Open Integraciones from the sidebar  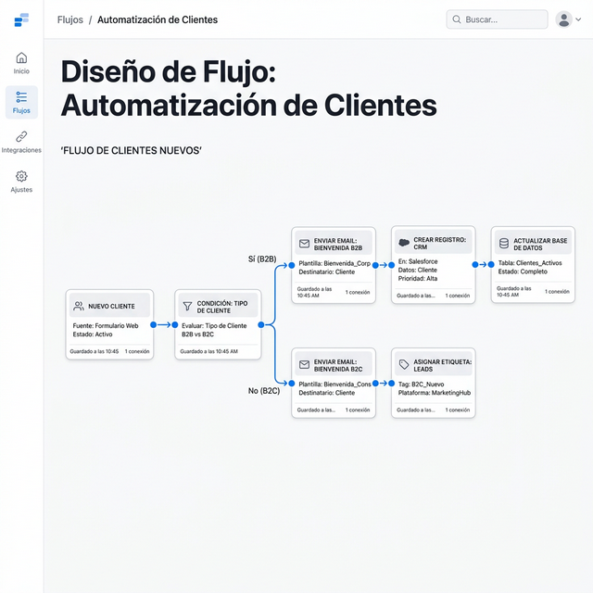click(x=21, y=142)
